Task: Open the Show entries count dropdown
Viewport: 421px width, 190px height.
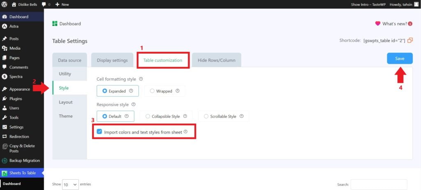Action: pos(70,184)
